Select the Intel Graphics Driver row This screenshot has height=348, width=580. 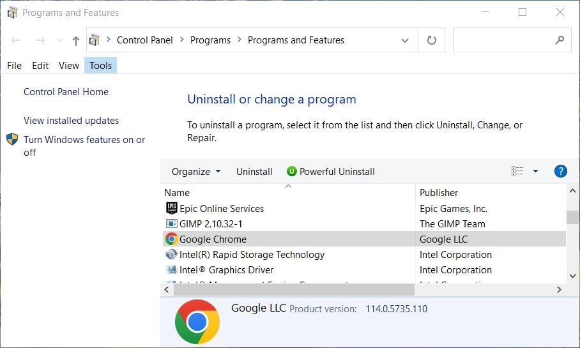(364, 270)
